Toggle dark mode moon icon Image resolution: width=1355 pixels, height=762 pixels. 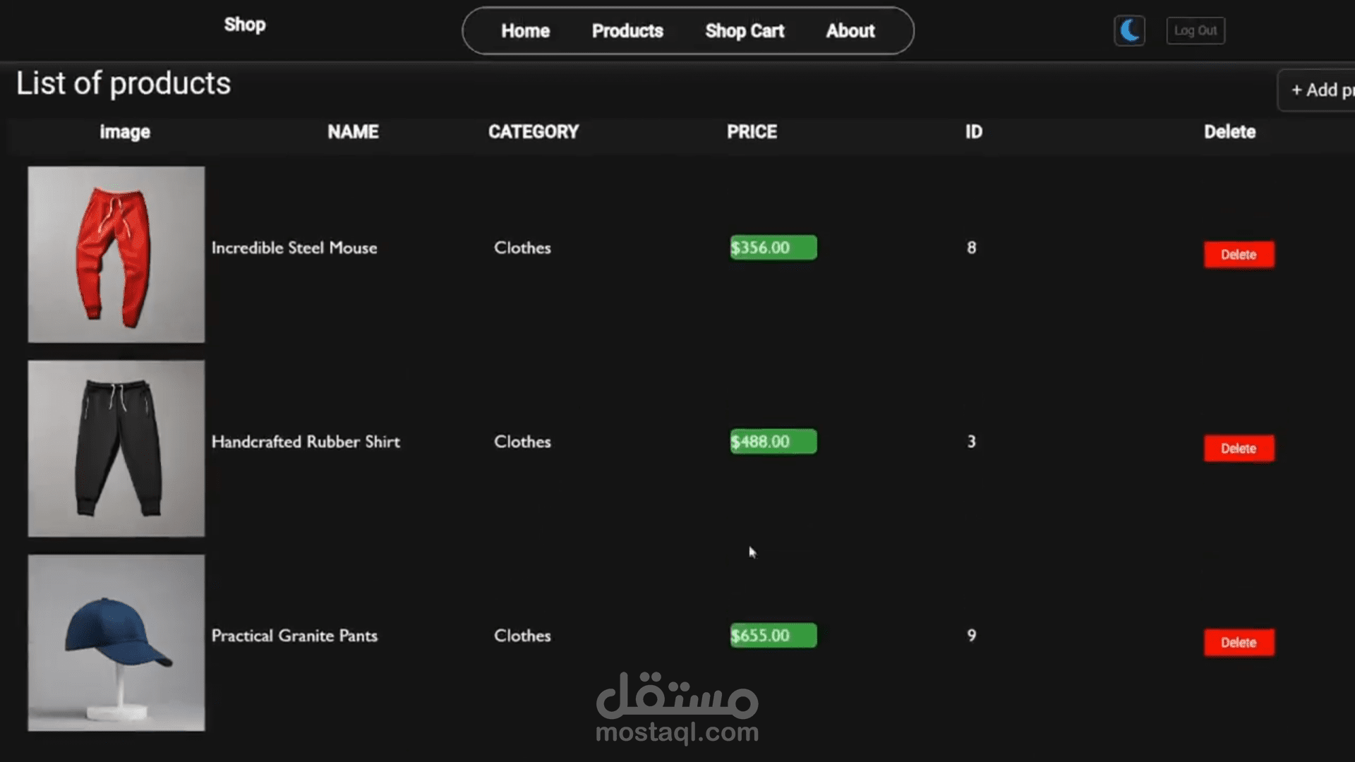point(1129,31)
